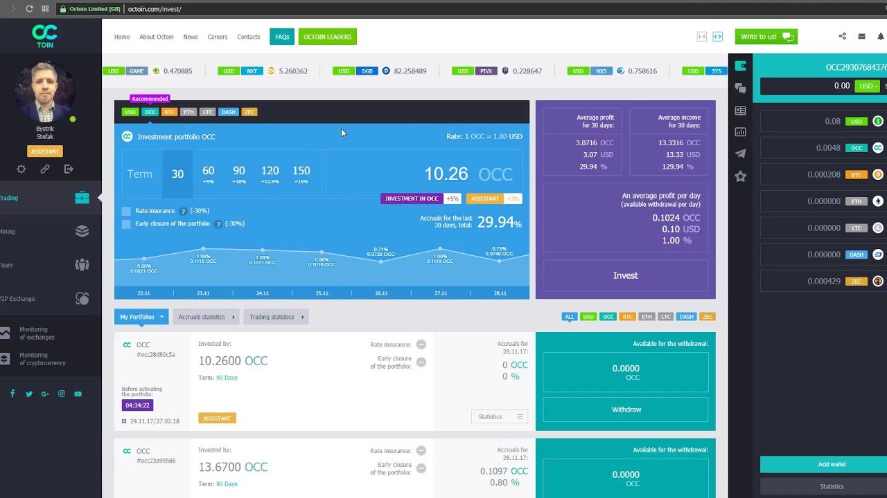
Task: Open the Facebook social icon
Action: pyautogui.click(x=12, y=394)
